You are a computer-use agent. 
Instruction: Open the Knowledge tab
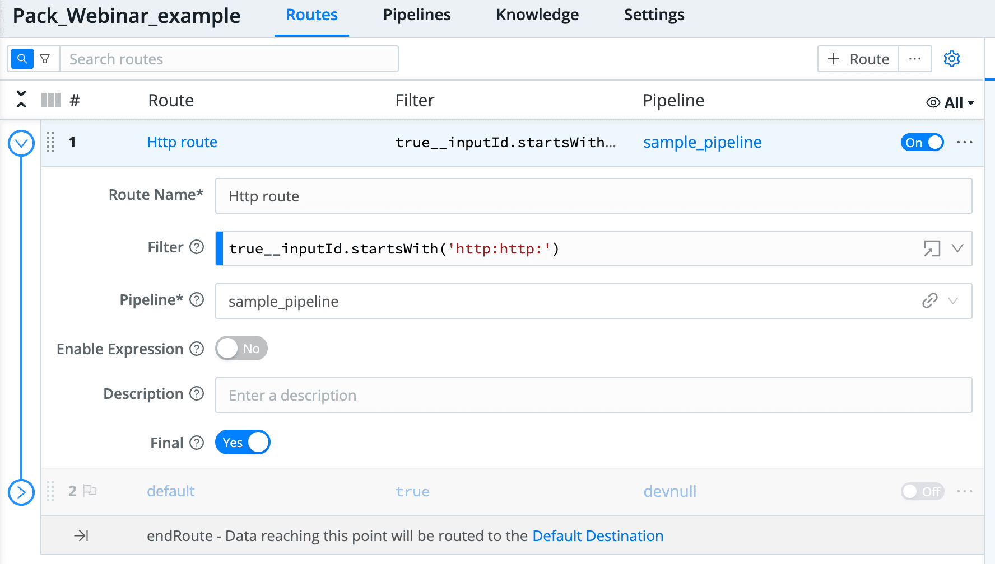[x=537, y=15]
